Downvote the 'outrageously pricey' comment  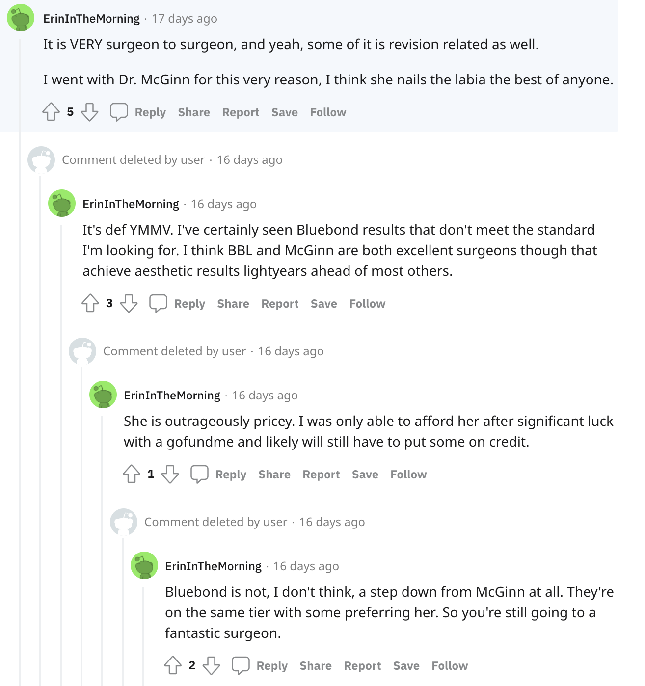tap(170, 474)
